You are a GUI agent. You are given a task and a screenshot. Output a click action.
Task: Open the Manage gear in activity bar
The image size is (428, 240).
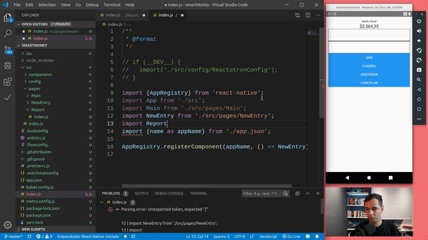(7, 225)
